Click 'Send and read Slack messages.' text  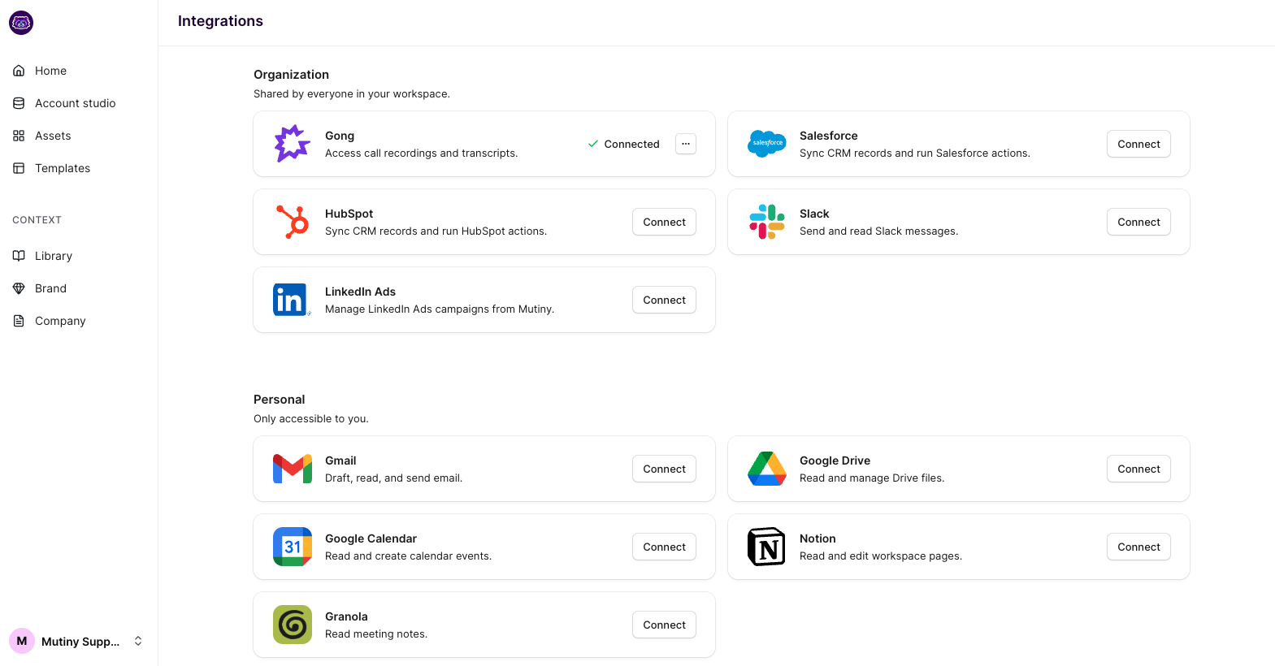878,231
